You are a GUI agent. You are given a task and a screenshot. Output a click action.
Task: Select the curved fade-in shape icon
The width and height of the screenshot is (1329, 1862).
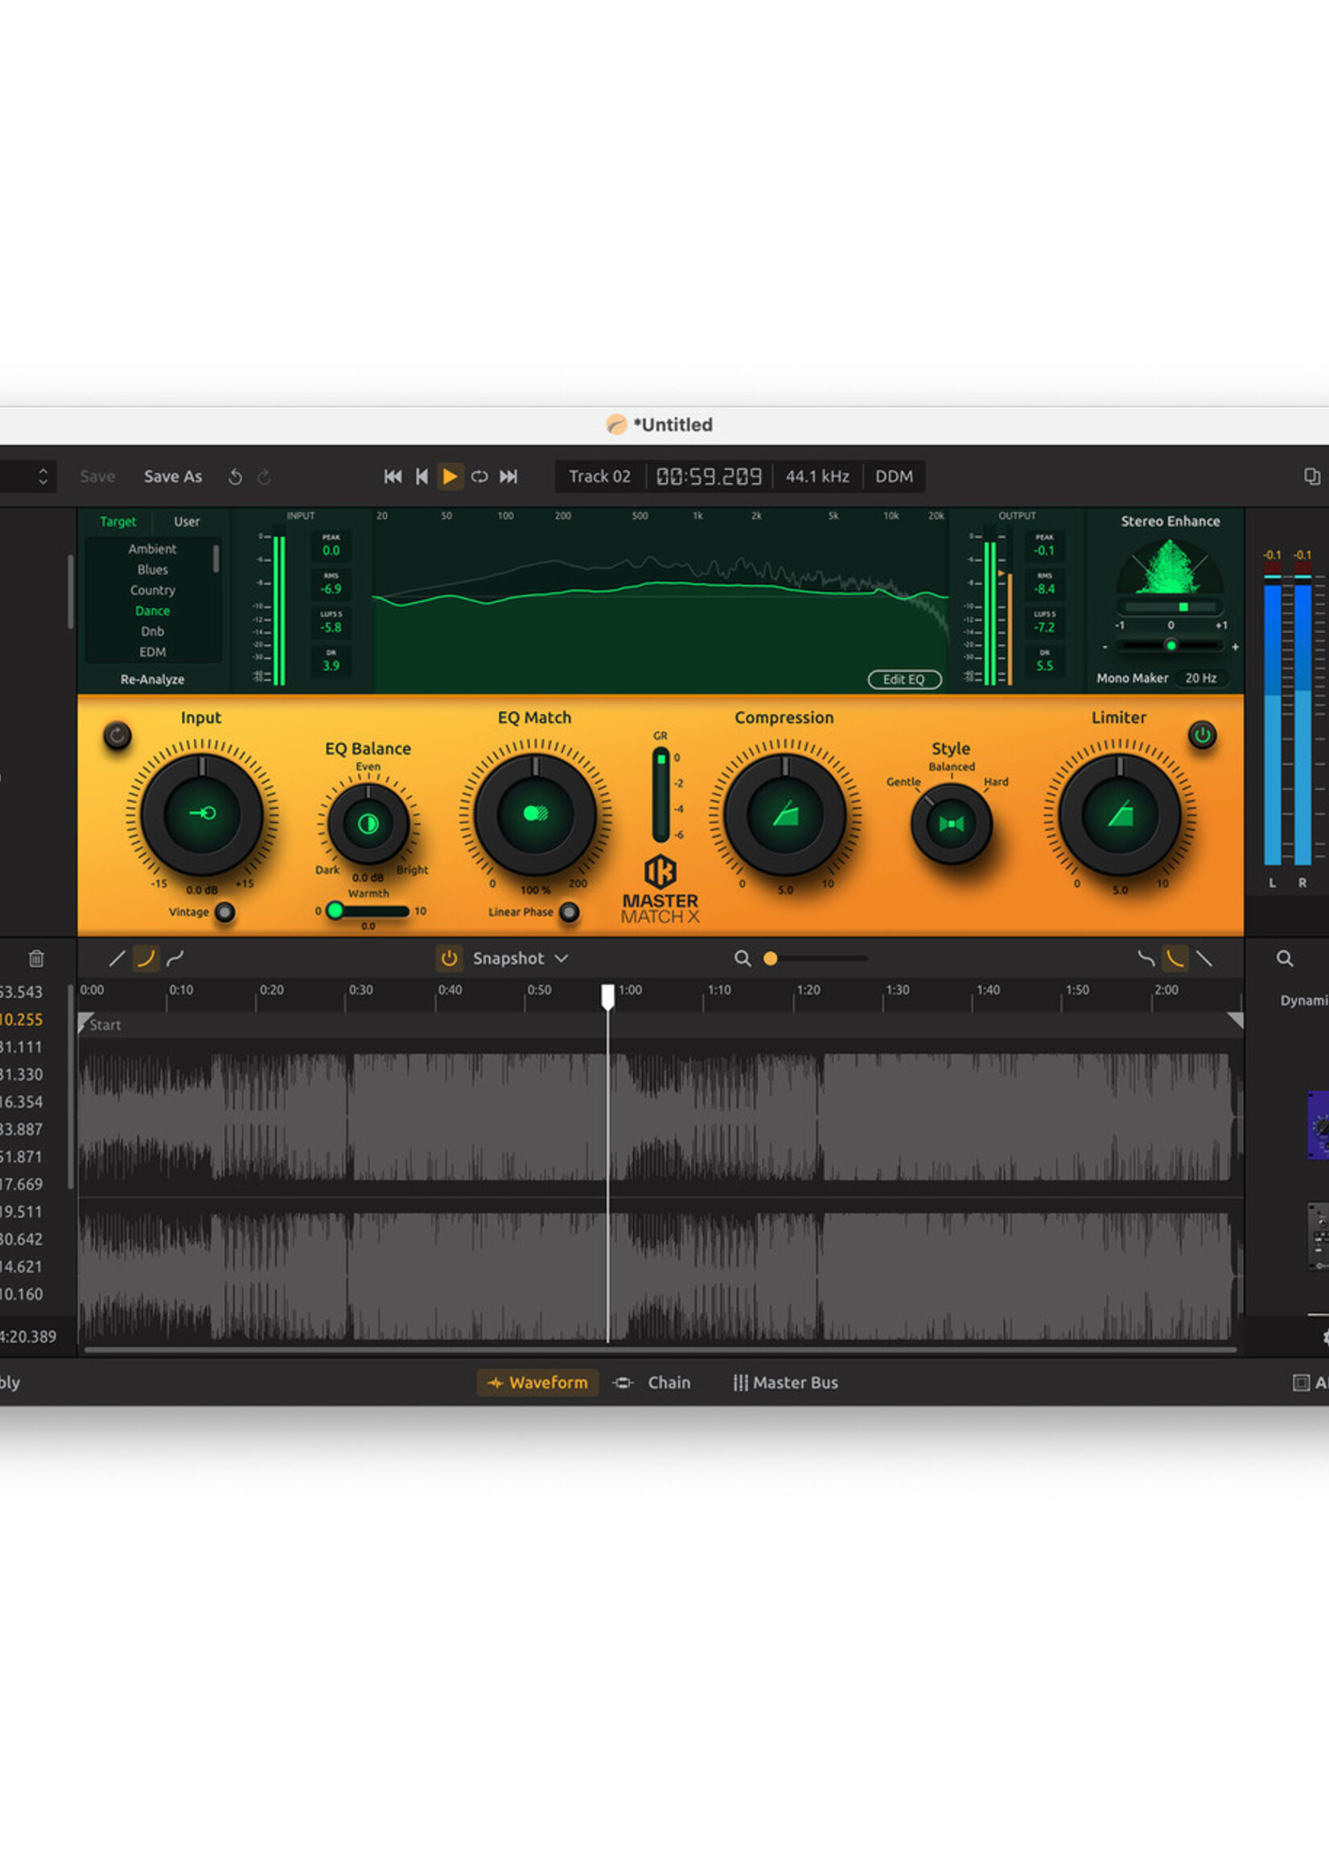tap(146, 958)
